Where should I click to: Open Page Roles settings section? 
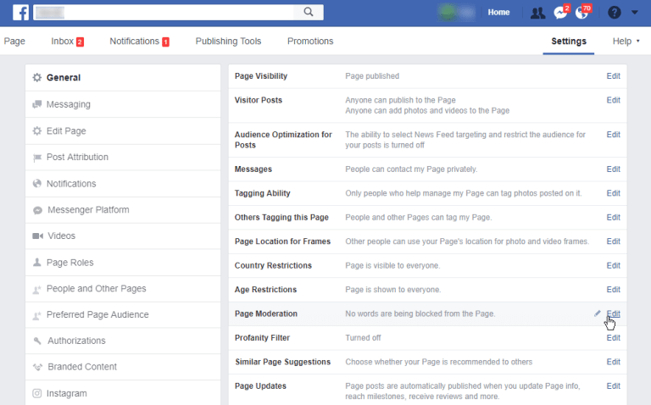coord(70,263)
